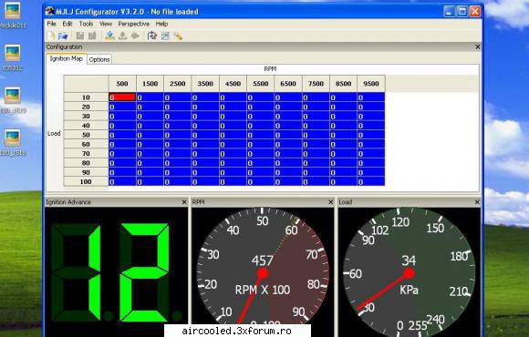Open the Tools menu
This screenshot has height=337, width=529.
86,24
